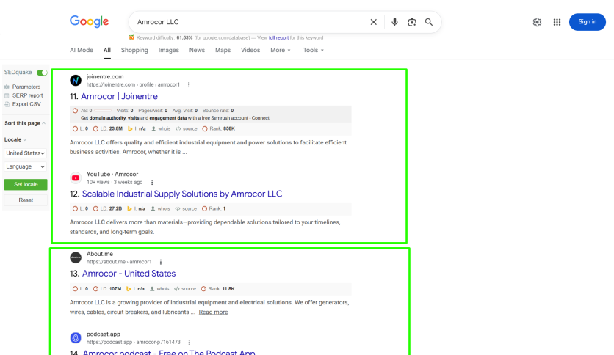Switch to Shopping tab

pos(134,50)
